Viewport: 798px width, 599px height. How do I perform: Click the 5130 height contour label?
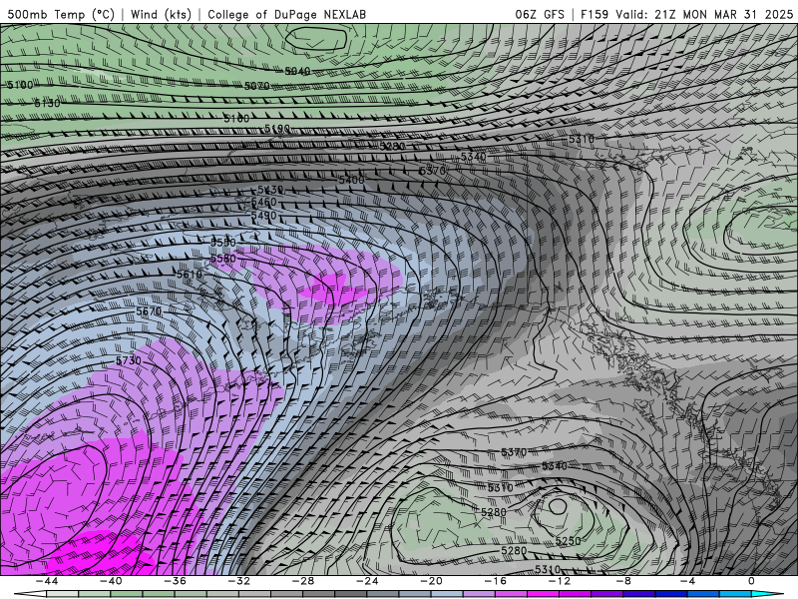tap(47, 104)
